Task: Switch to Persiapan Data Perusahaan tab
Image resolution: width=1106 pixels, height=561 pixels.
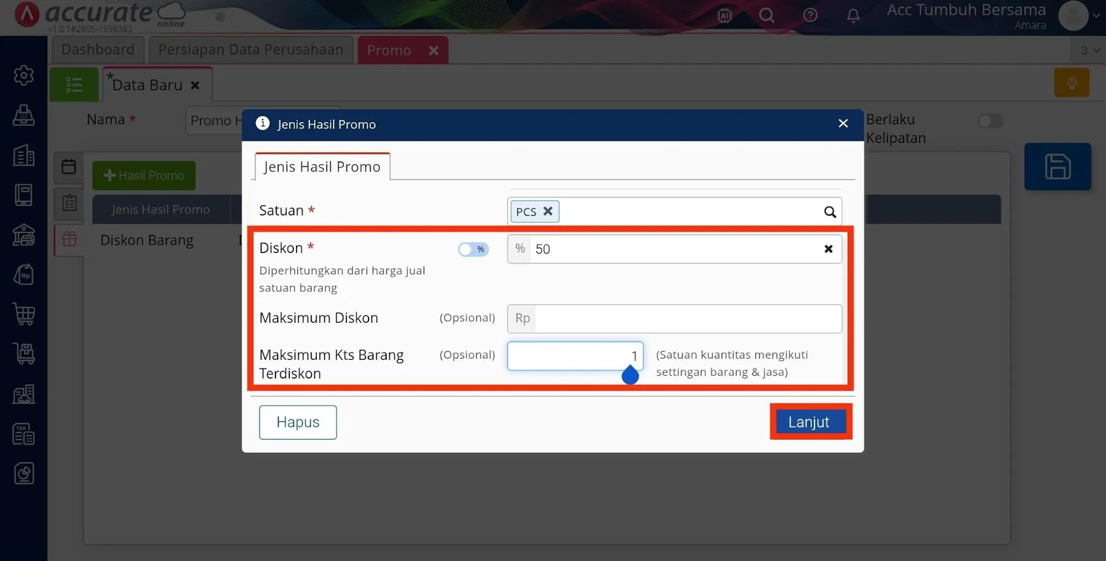Action: pyautogui.click(x=251, y=50)
